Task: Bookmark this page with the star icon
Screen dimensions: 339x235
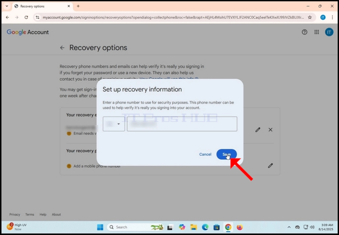Action: coord(310,17)
